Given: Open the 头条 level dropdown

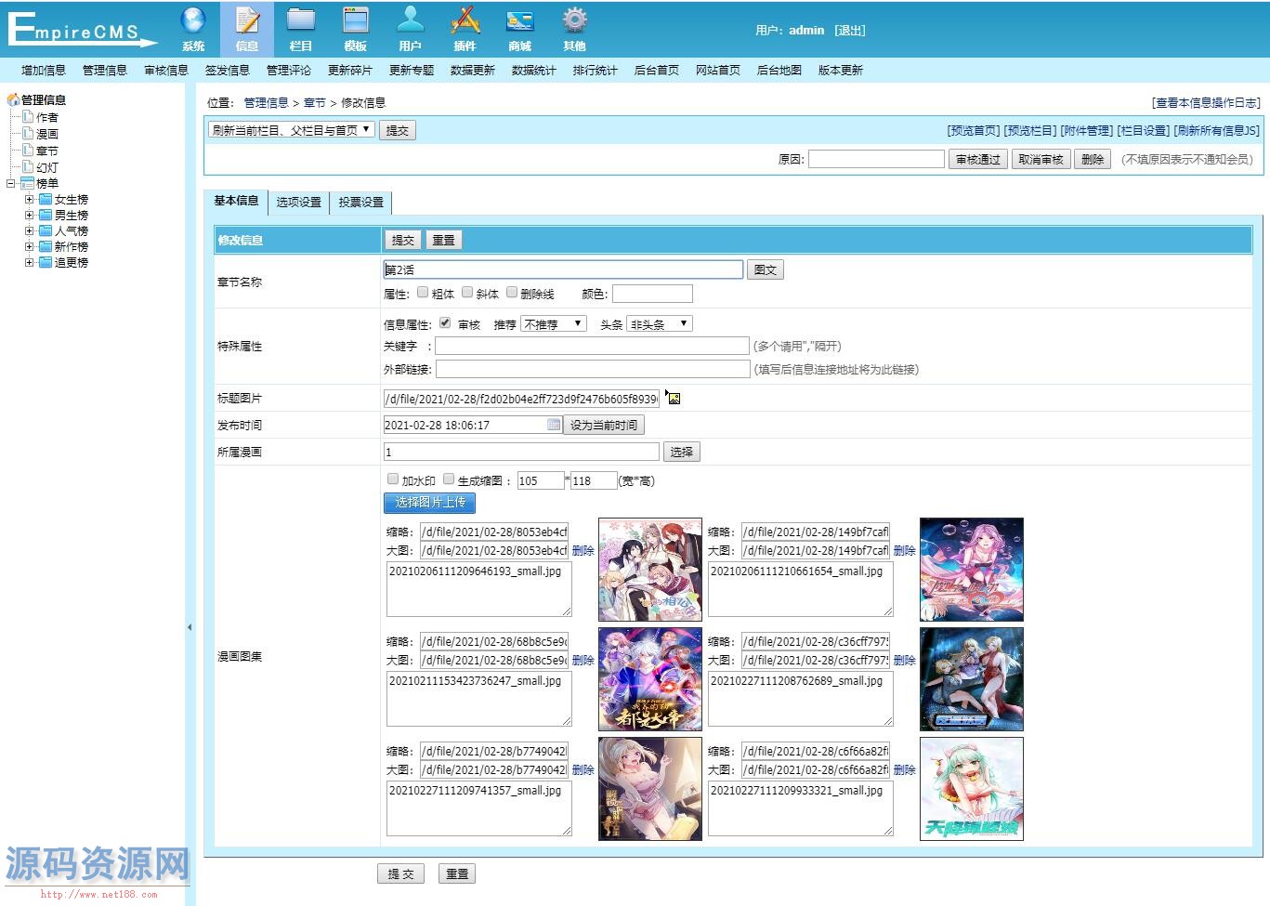Looking at the screenshot, I should tap(660, 324).
